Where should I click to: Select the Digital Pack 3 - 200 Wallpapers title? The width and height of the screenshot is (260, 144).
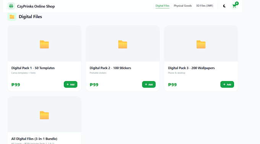point(191,68)
